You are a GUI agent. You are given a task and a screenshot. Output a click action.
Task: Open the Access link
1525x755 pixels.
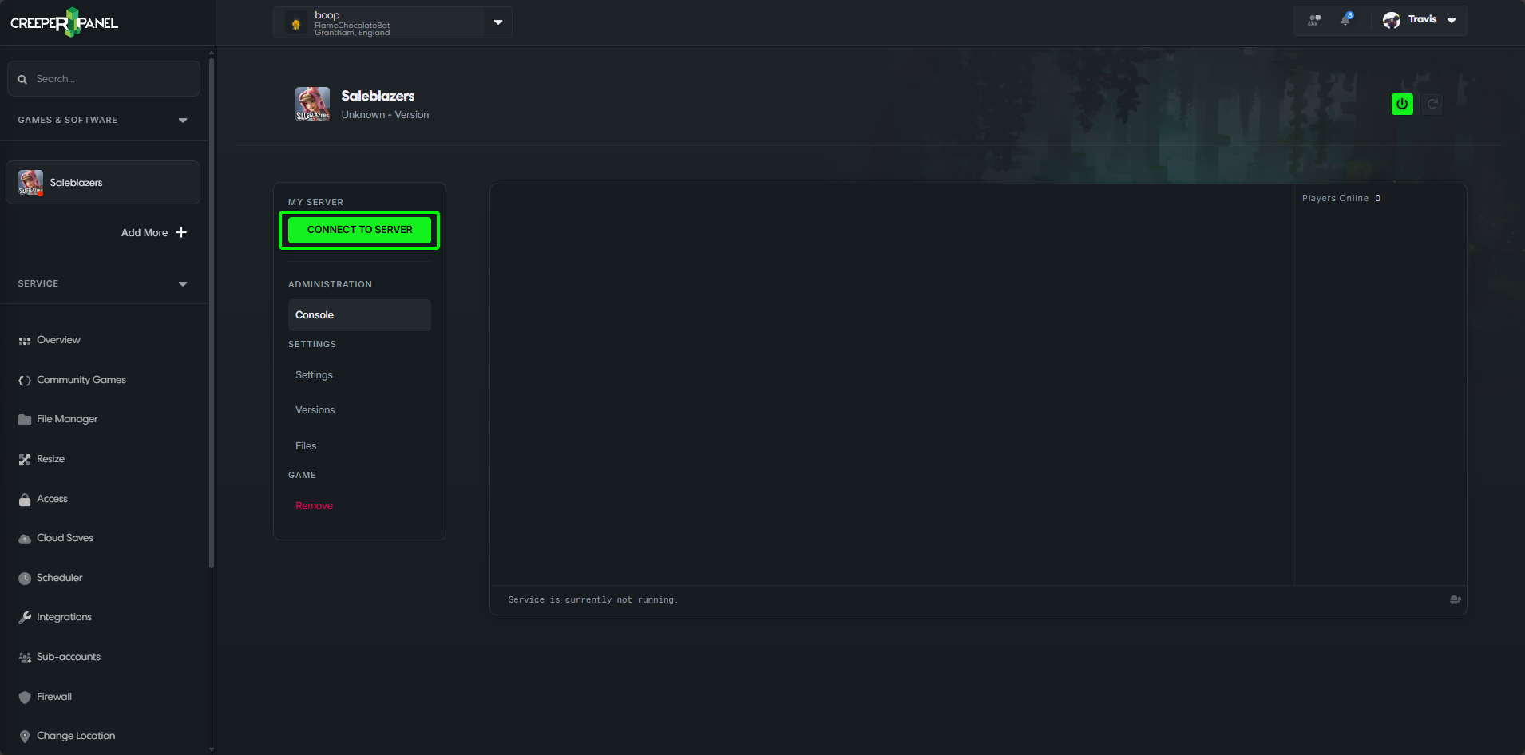point(52,499)
